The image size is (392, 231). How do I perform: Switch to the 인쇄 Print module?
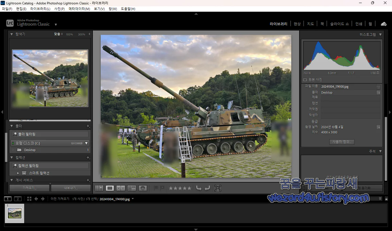[x=359, y=24]
